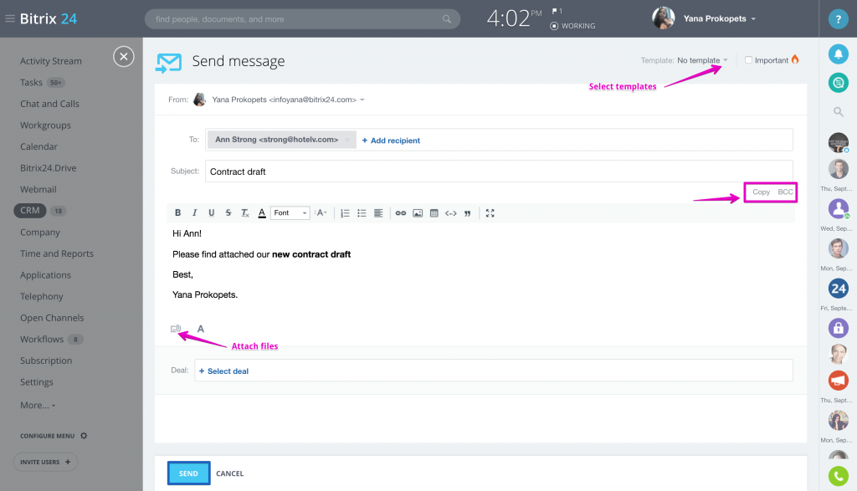Screen dimensions: 857x491
Task: Mark the message as Important
Action: (749, 60)
